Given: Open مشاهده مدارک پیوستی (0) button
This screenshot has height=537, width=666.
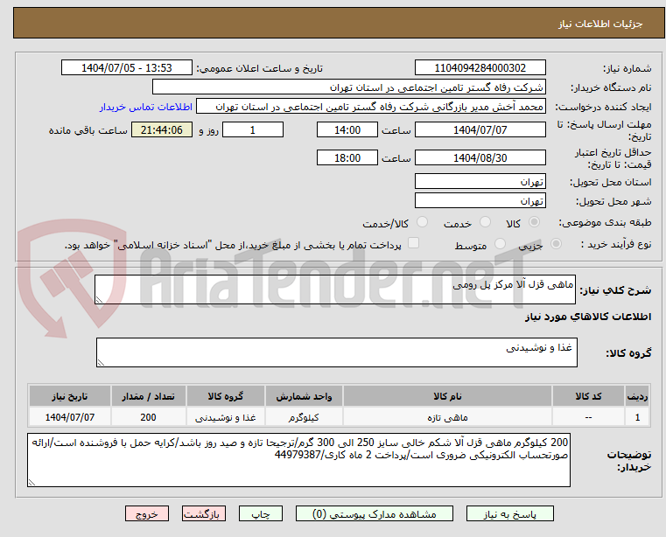Looking at the screenshot, I should [375, 513].
